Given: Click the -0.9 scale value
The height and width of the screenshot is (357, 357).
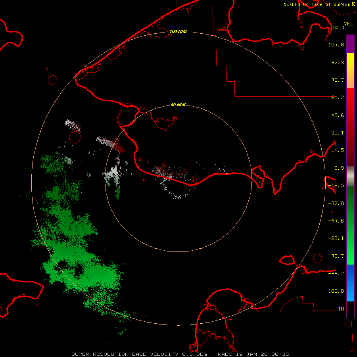Looking at the screenshot, I should (338, 168).
